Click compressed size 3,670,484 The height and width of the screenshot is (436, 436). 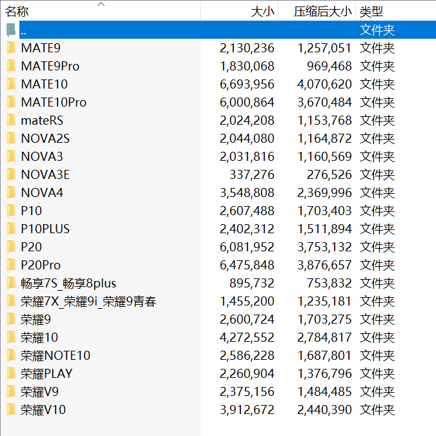pyautogui.click(x=324, y=102)
